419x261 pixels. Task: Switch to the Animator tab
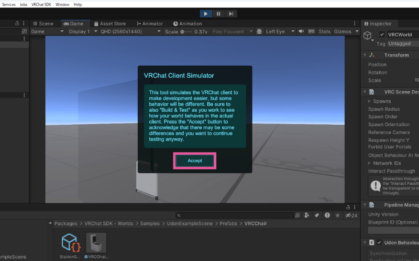coord(150,23)
